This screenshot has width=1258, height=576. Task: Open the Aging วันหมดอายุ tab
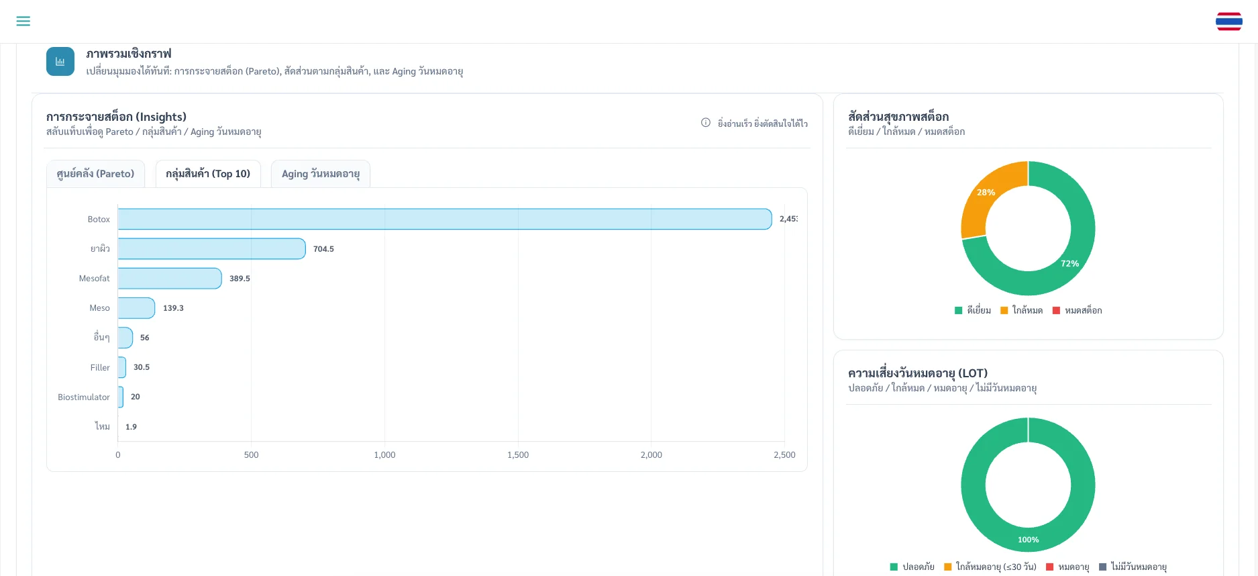pyautogui.click(x=321, y=174)
